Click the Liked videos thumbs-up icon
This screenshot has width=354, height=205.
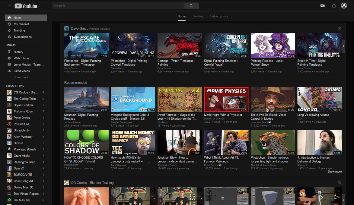[9, 71]
